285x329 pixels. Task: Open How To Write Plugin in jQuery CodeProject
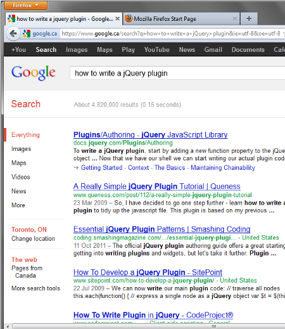click(153, 315)
